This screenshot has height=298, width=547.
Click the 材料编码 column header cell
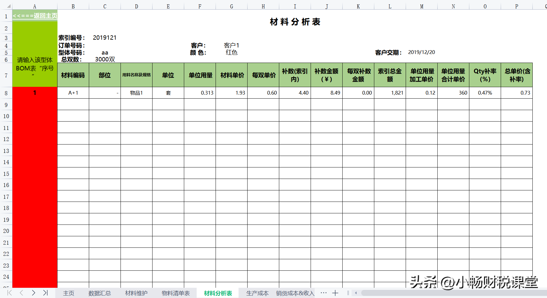pos(73,75)
